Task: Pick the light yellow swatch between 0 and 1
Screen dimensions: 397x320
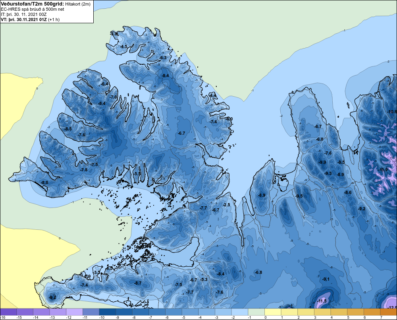Action: (273, 312)
